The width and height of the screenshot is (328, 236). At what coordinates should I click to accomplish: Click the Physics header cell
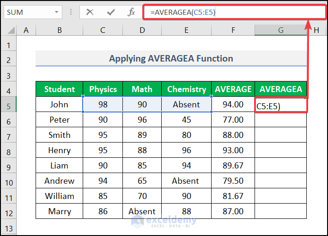pyautogui.click(x=103, y=89)
